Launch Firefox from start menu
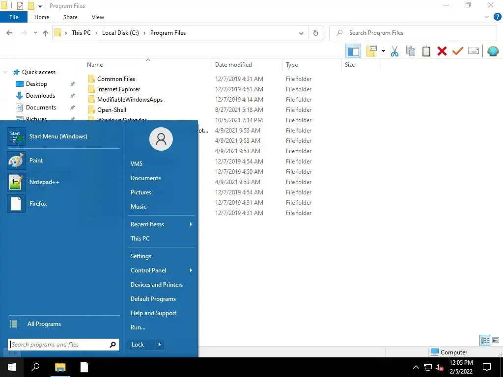503x377 pixels. [63, 204]
